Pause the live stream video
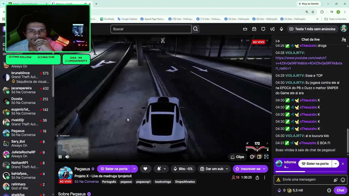 pos(60,157)
